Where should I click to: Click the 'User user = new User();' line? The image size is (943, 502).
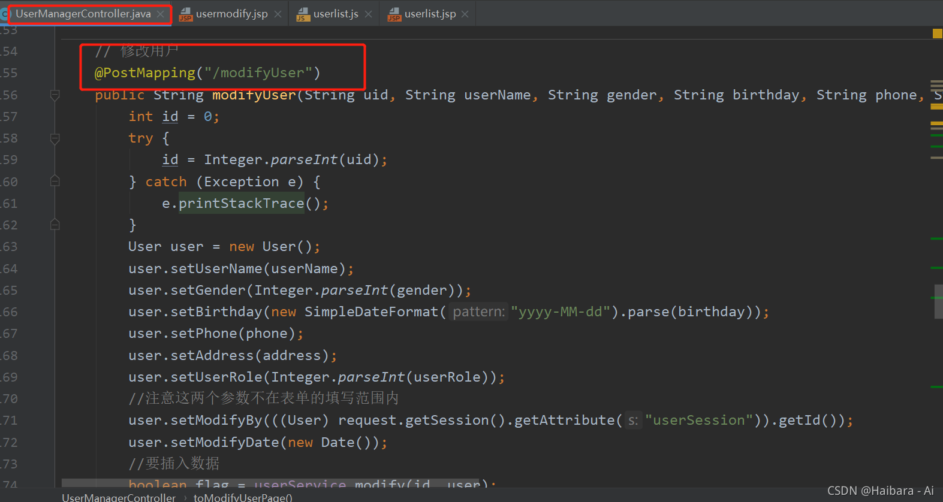224,247
